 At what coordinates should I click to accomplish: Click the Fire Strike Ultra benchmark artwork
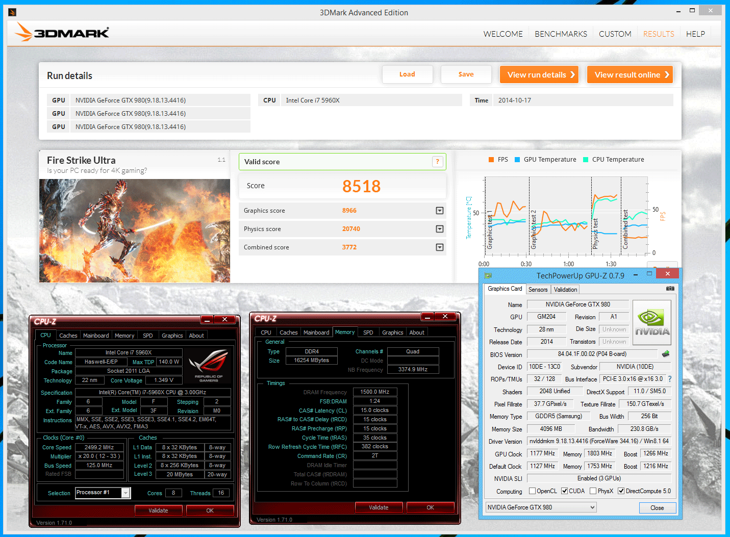click(135, 231)
